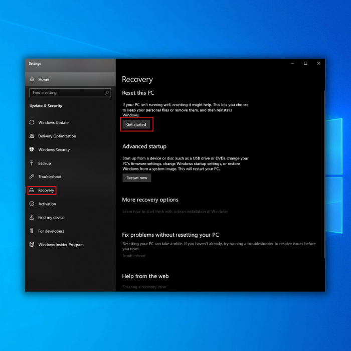
Task: Click the Windows Update sync icon
Action: (x=32, y=122)
